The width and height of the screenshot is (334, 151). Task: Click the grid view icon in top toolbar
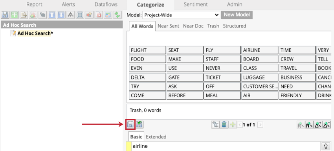(x=80, y=15)
